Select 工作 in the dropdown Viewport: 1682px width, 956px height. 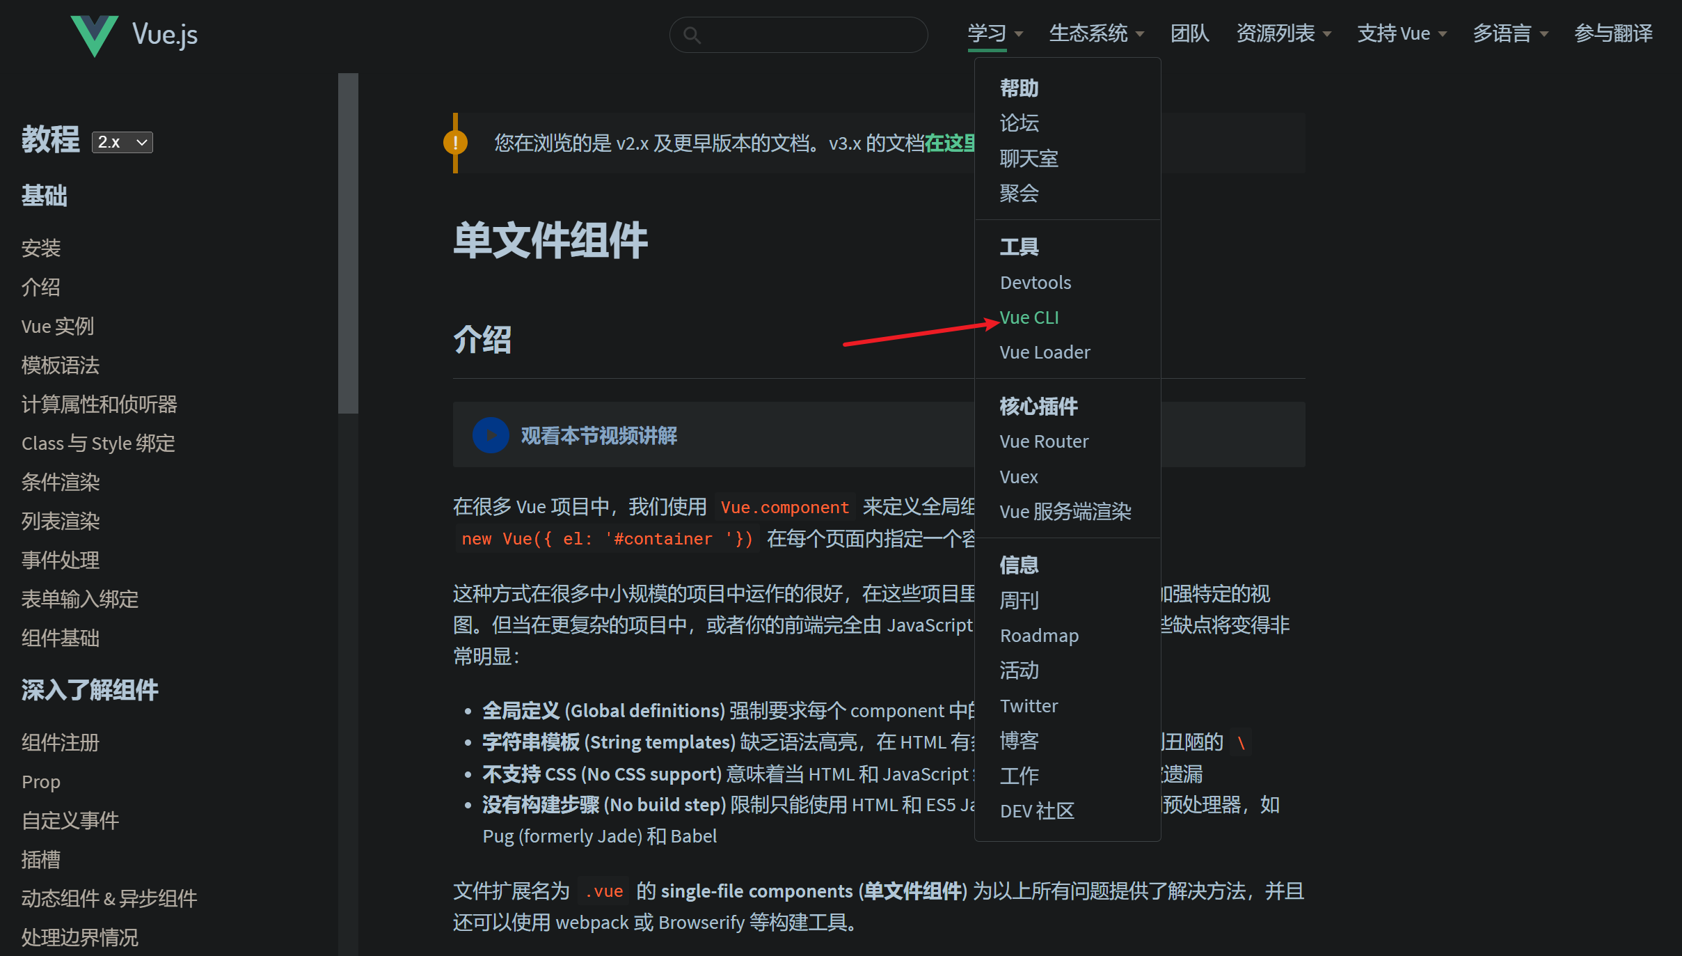coord(1019,776)
